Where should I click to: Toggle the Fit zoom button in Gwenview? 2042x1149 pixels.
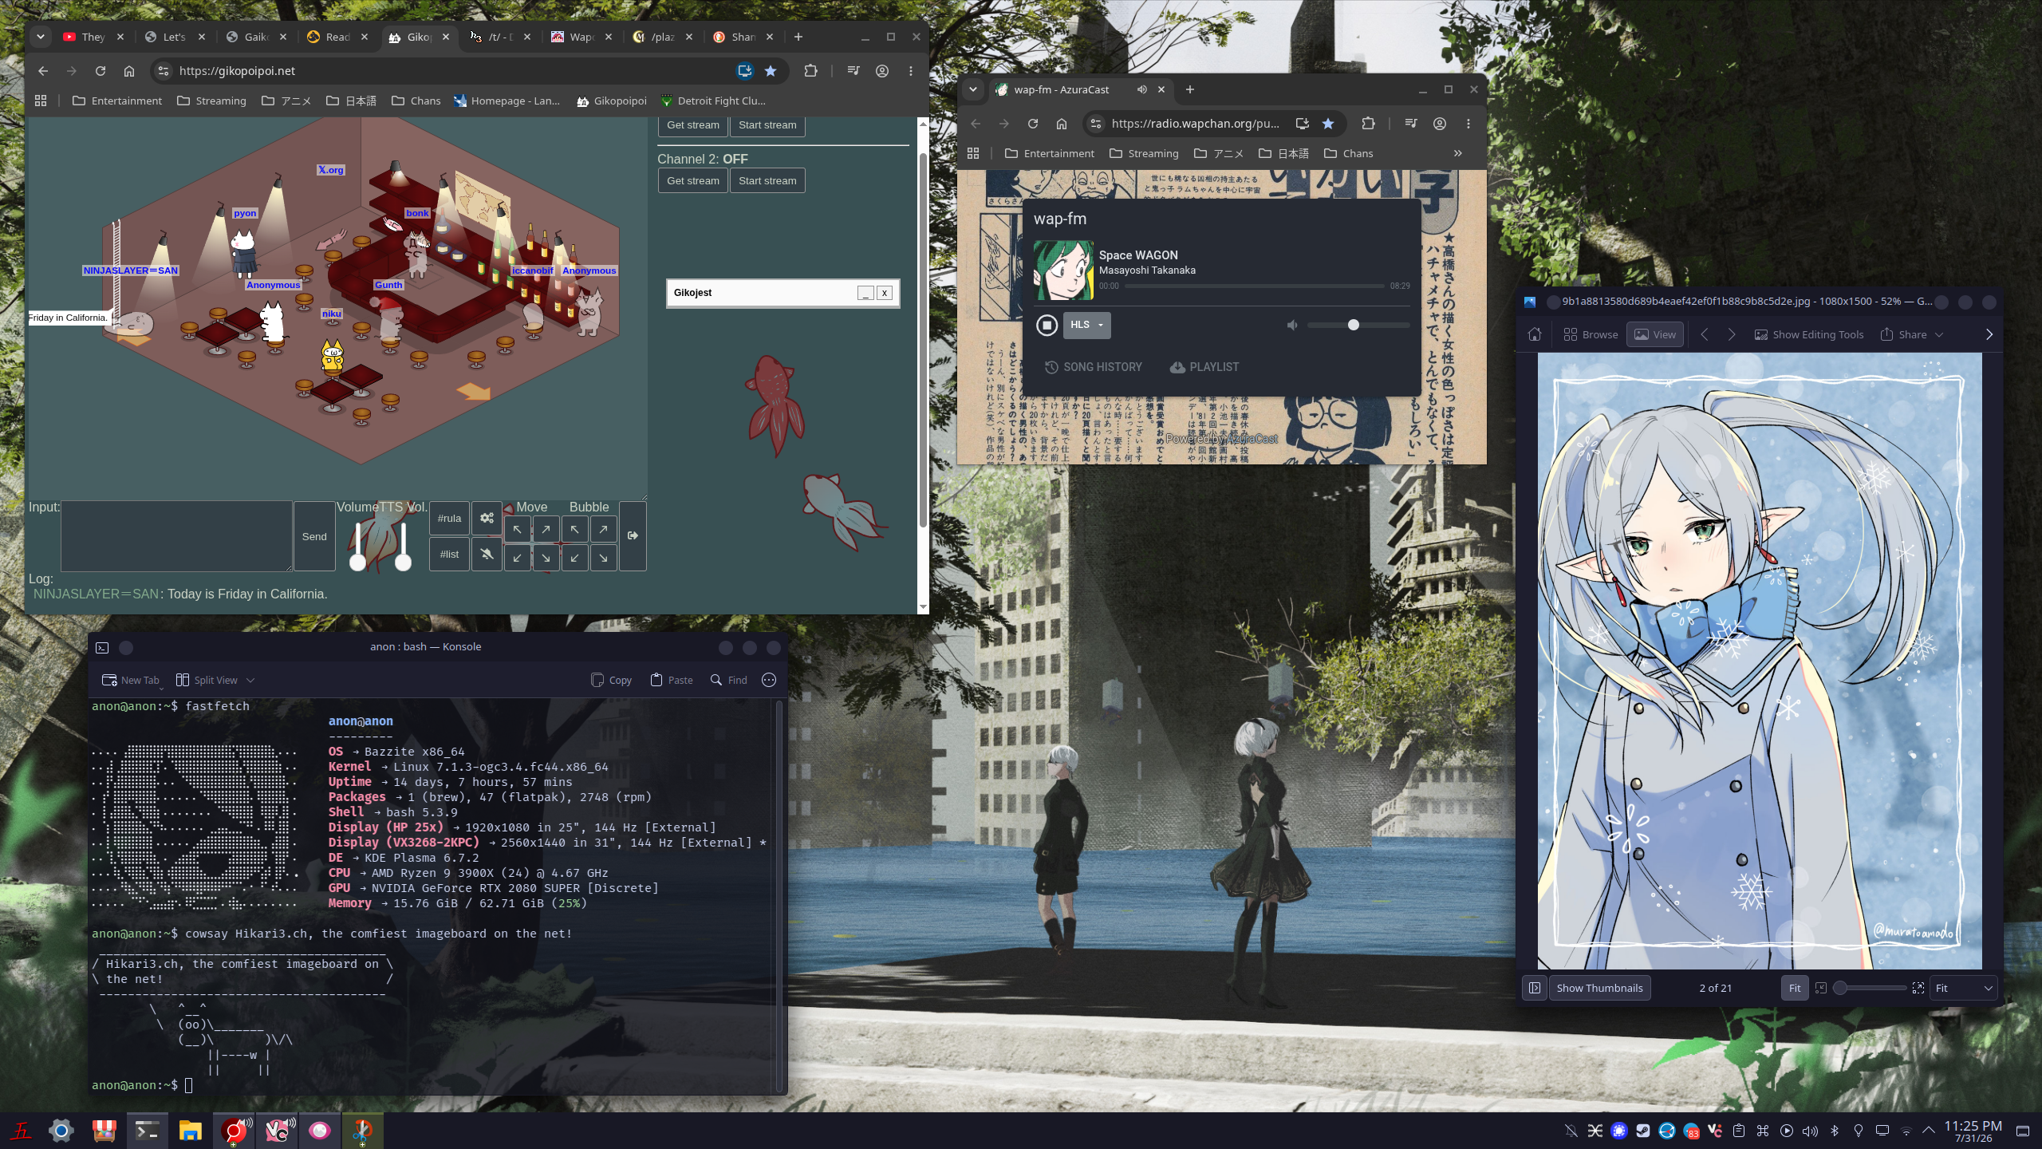tap(1795, 988)
